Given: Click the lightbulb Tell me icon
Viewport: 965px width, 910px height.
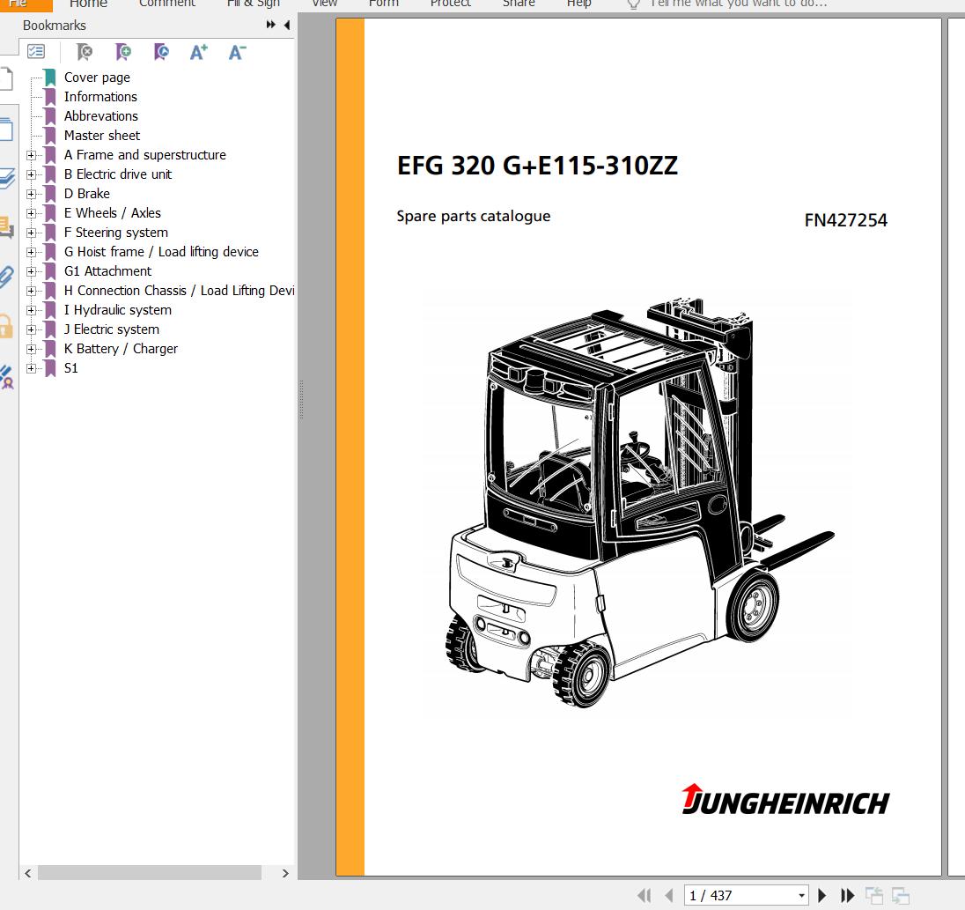Looking at the screenshot, I should [633, 4].
